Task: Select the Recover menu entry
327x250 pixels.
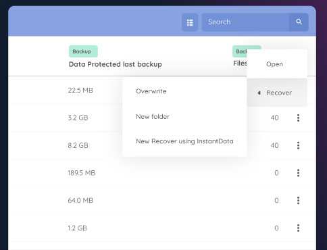Action: (277, 93)
